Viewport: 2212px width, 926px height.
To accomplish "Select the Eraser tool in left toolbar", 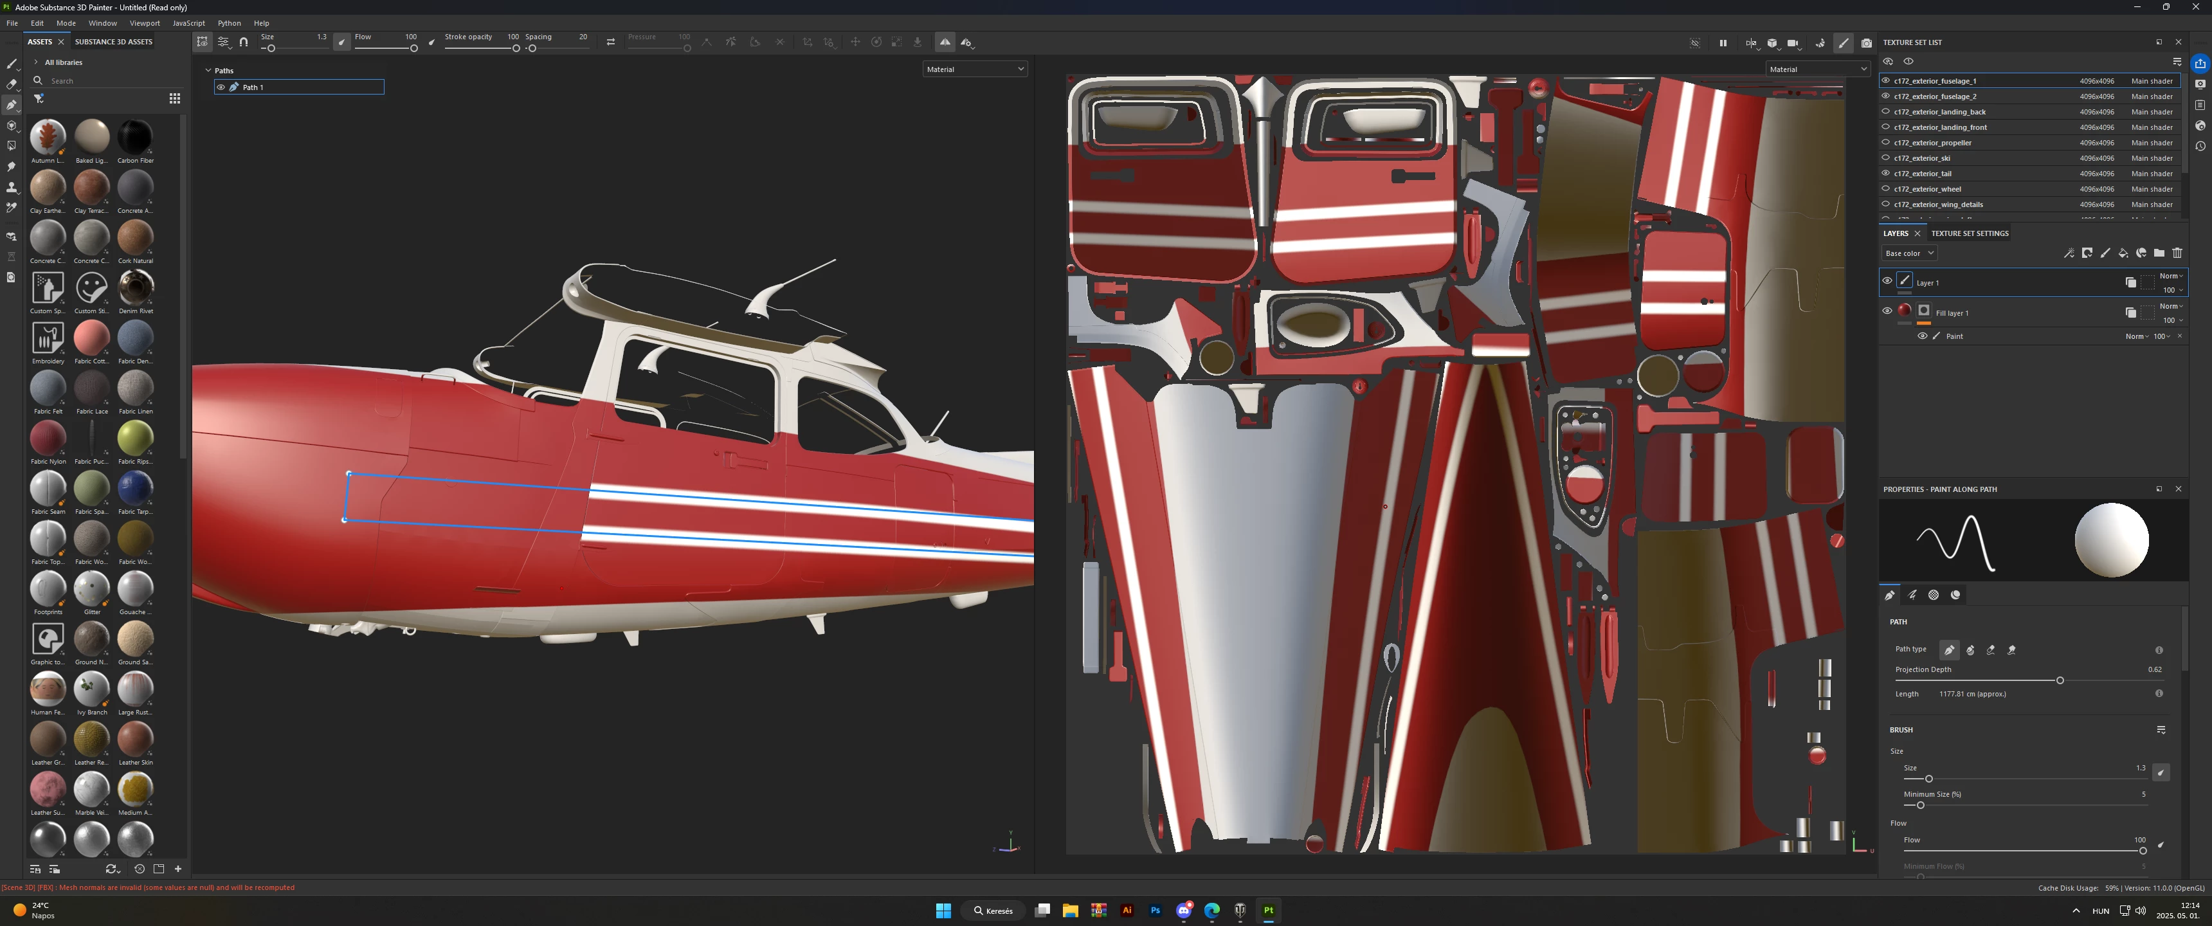I will click(11, 84).
